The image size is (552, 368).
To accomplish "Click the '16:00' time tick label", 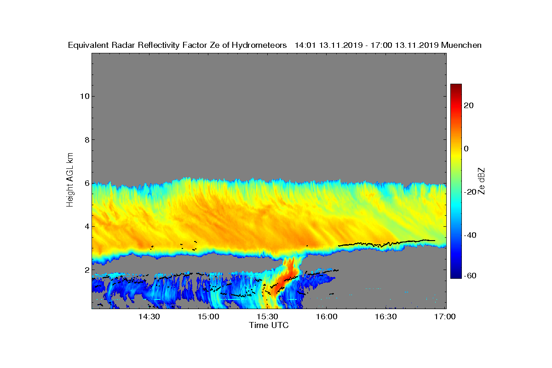I will (327, 316).
